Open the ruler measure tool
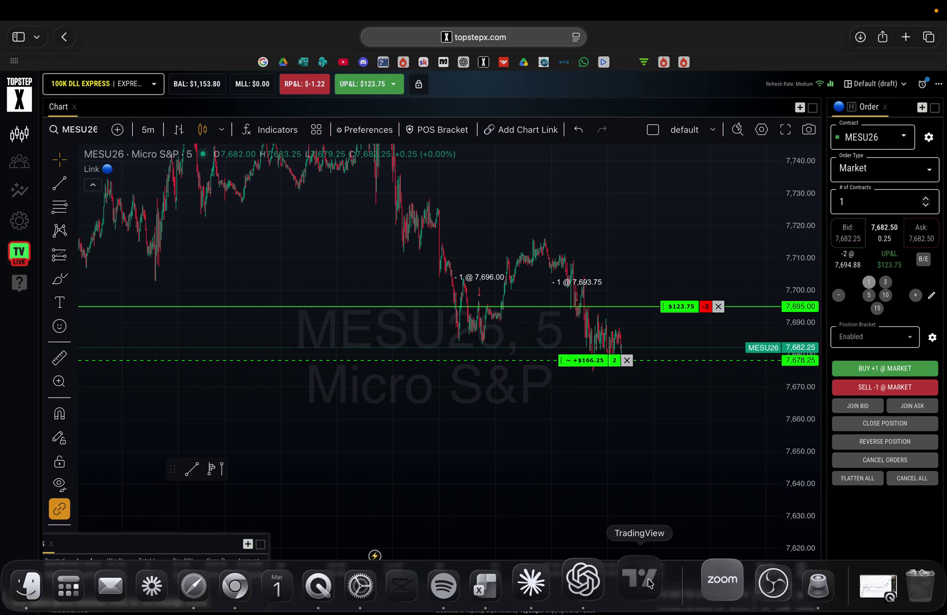This screenshot has height=615, width=947. click(59, 358)
